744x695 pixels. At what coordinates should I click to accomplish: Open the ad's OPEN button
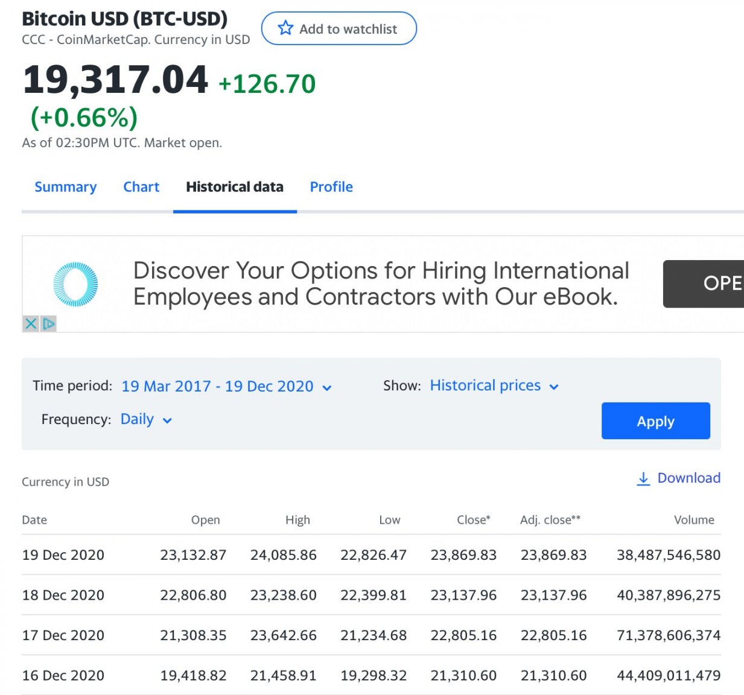point(704,284)
